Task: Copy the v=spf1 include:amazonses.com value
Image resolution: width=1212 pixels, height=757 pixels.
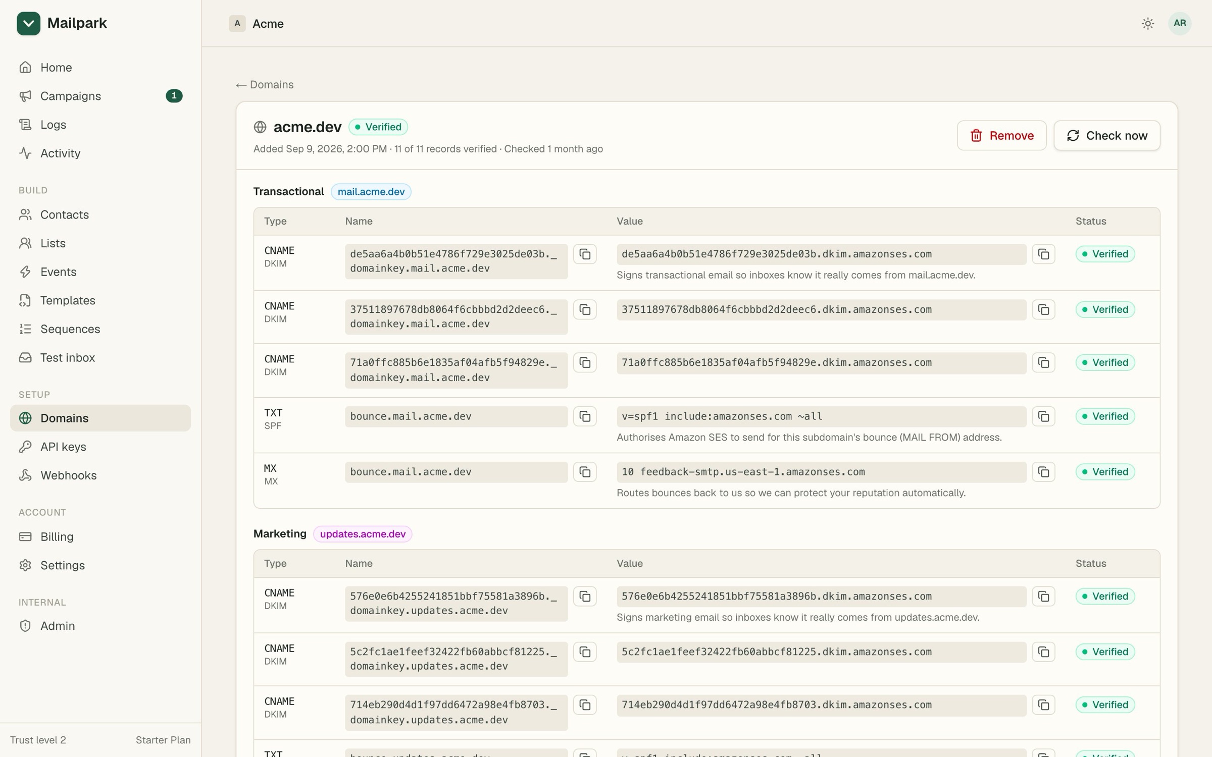Action: coord(1043,416)
